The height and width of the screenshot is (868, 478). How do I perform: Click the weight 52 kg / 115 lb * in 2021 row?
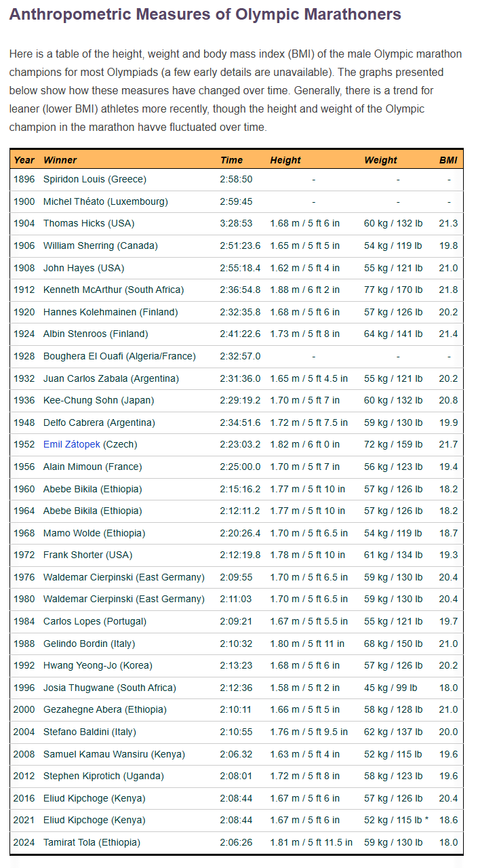pos(397,820)
